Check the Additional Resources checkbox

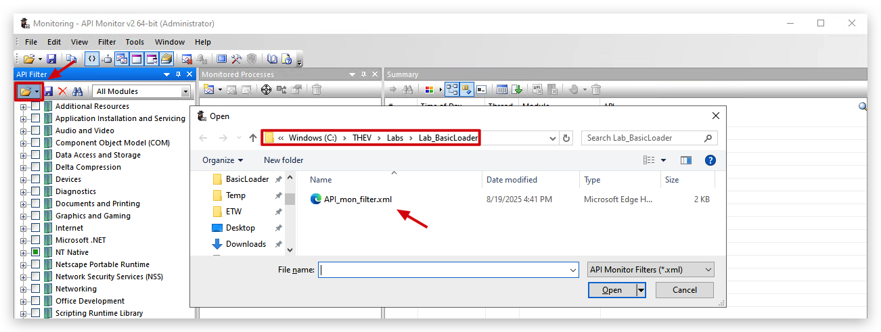(35, 106)
